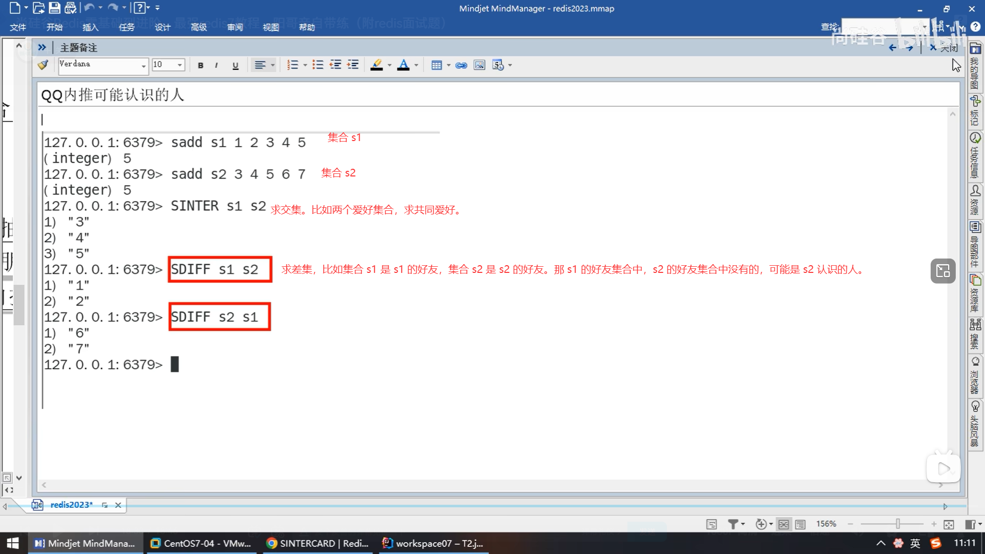Click the zoom slider handle
The height and width of the screenshot is (554, 985).
[898, 524]
